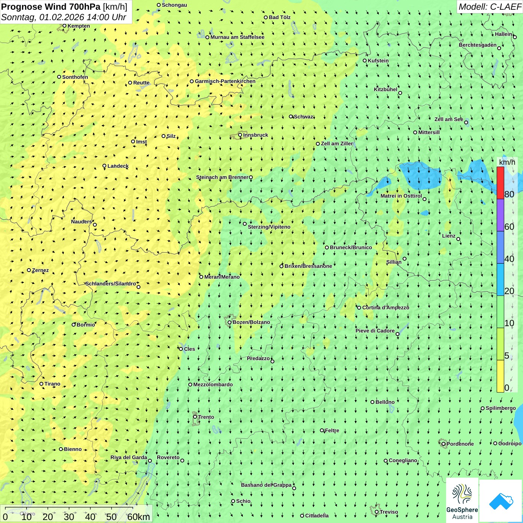Screen dimensions: 523x523
Task: Click the Bruneck/Brunico marker circle
Action: (327, 247)
